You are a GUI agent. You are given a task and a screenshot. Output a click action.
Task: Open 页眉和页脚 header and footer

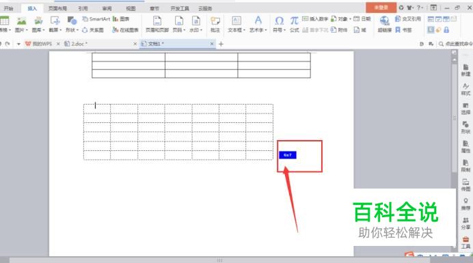coord(157,24)
